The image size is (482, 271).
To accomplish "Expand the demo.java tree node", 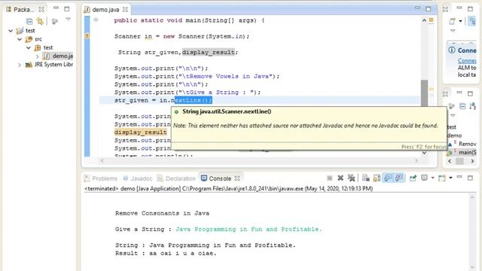I will point(38,56).
